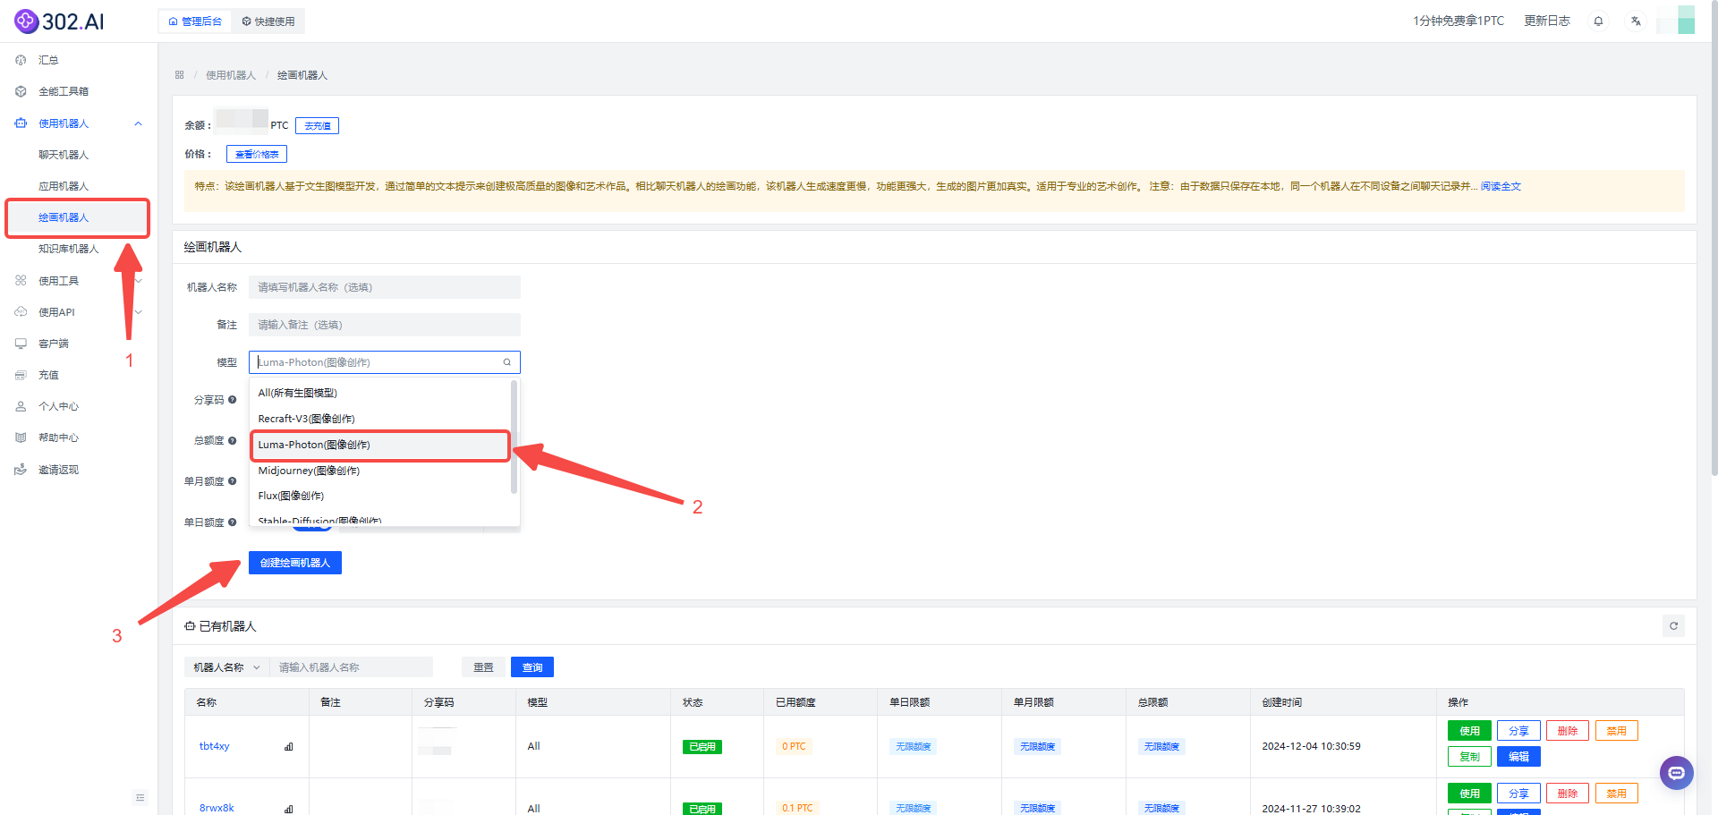
Task: Click 分享 button for tbt4xy robot
Action: [1518, 731]
